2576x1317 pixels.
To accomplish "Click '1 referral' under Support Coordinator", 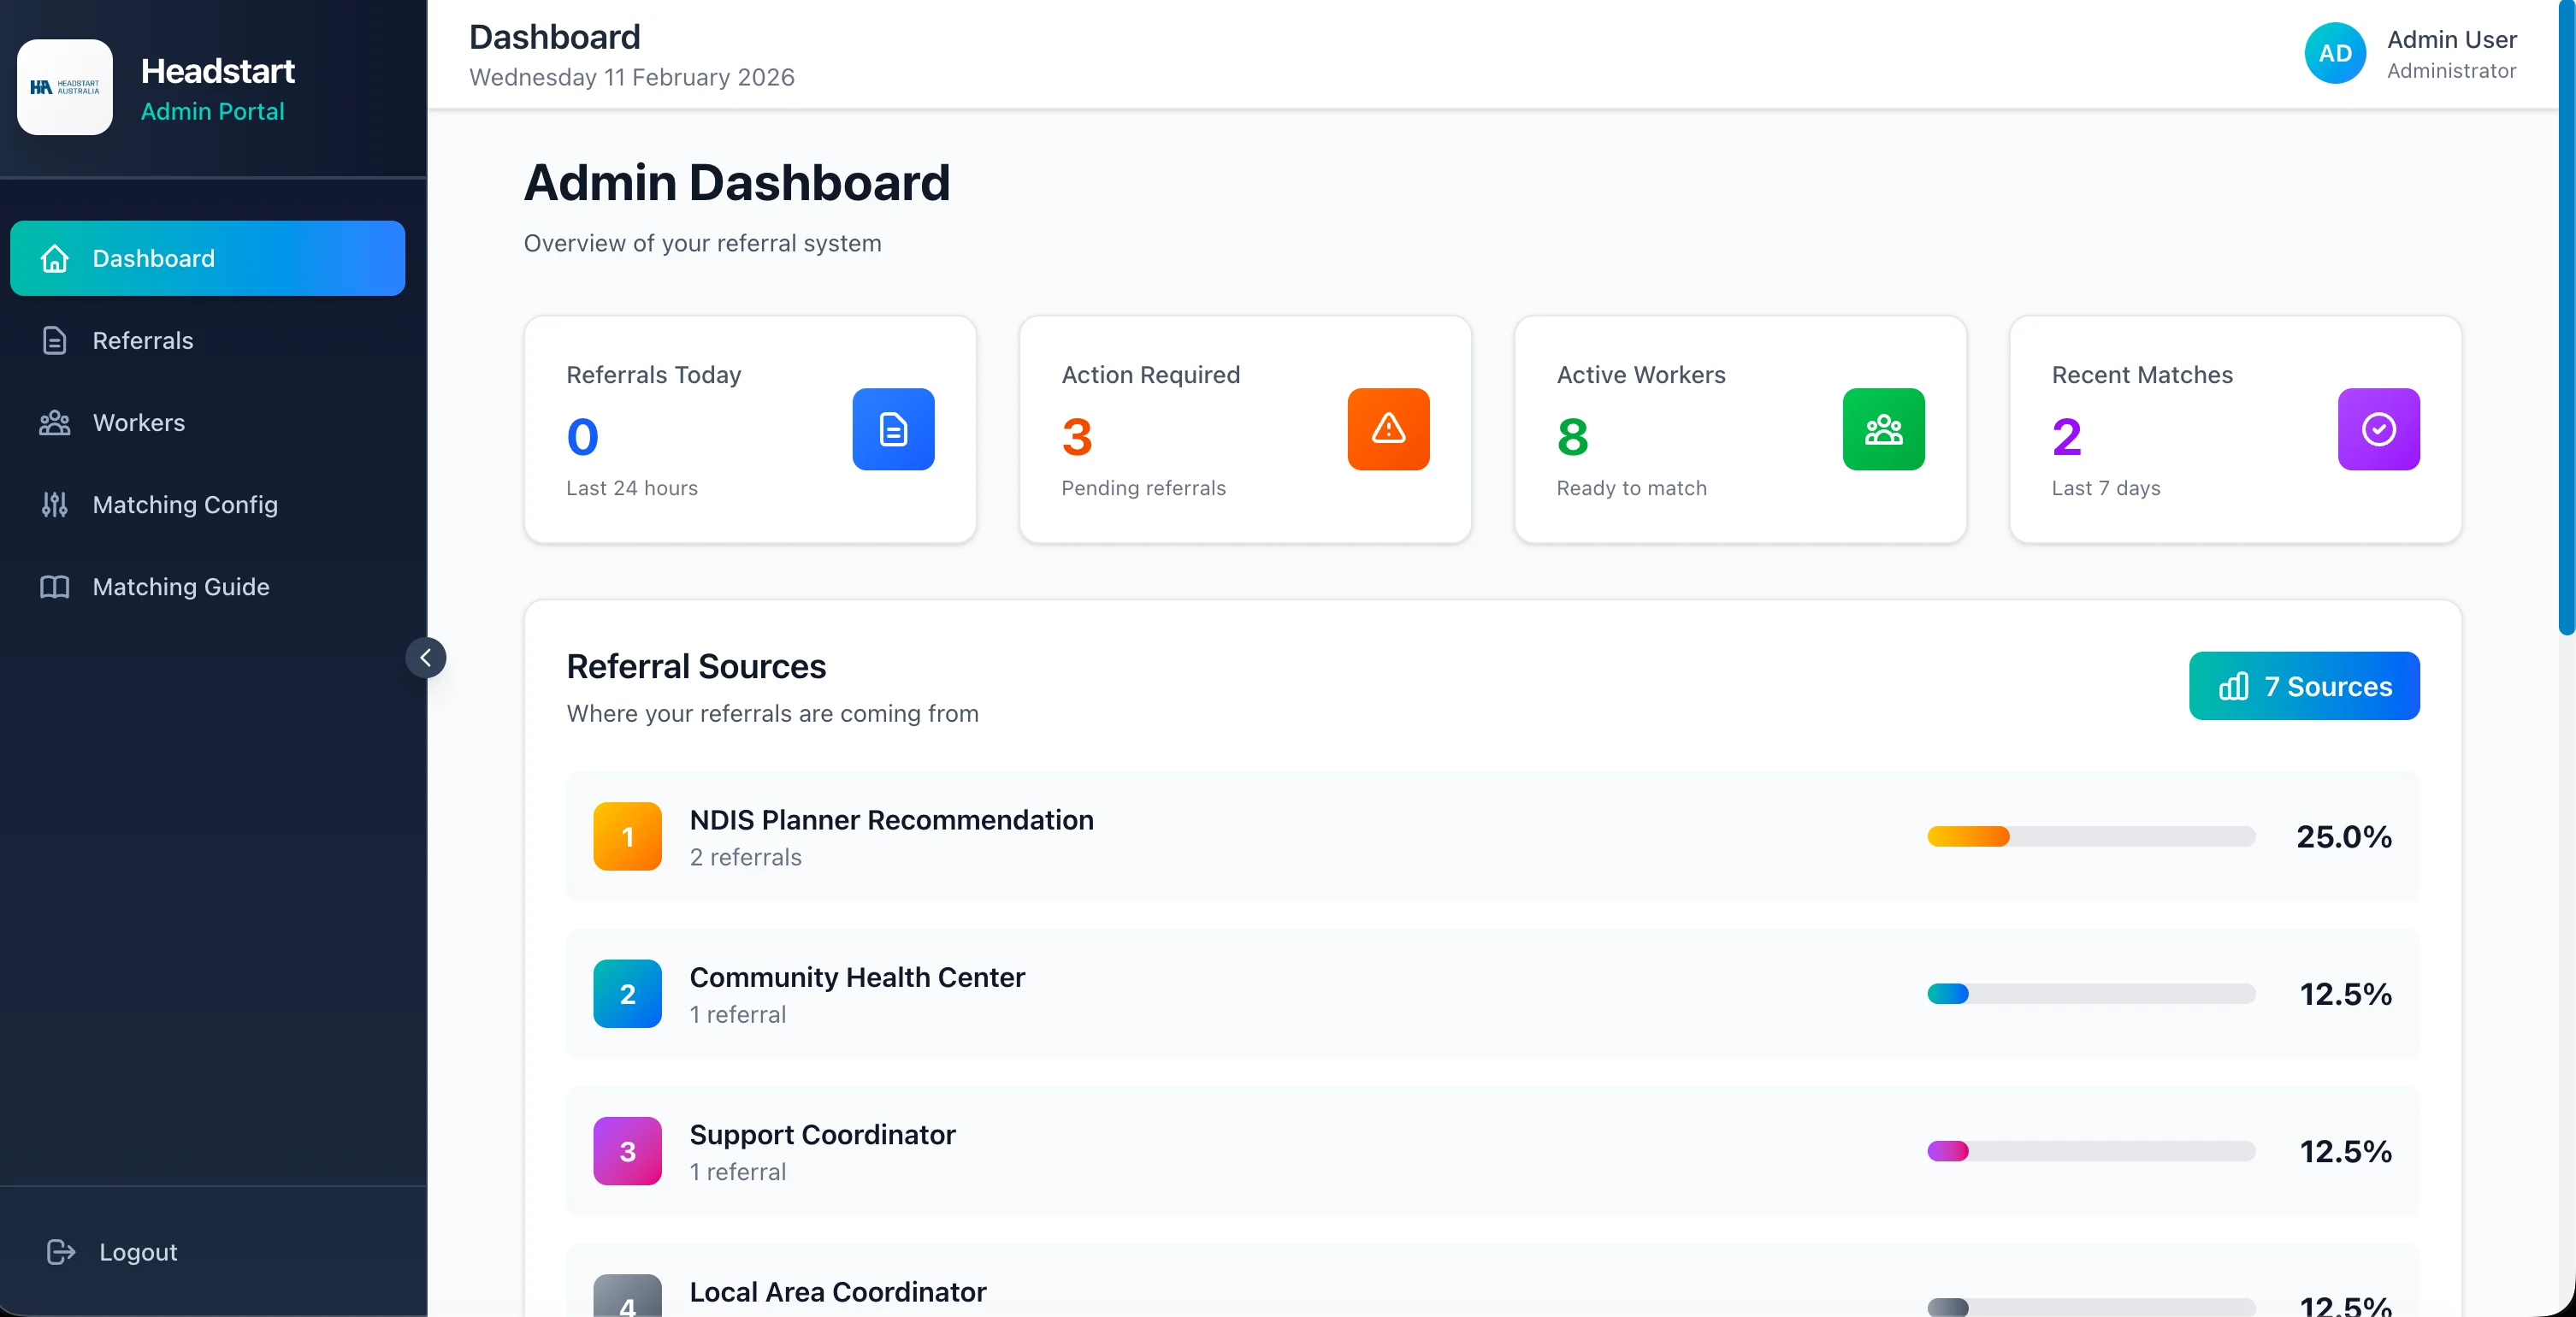I will point(737,1171).
